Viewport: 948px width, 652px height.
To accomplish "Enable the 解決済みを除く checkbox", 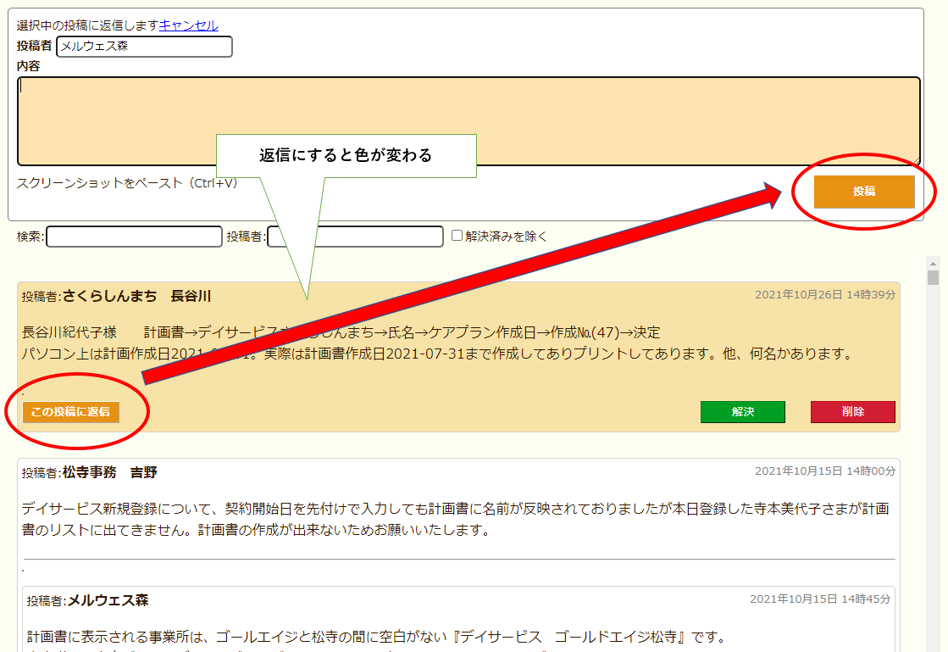I will tap(457, 236).
